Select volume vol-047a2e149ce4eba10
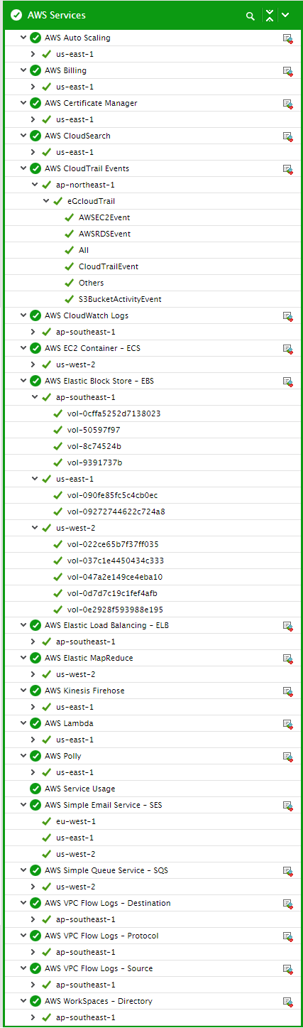The image size is (303, 1028). pos(115,577)
